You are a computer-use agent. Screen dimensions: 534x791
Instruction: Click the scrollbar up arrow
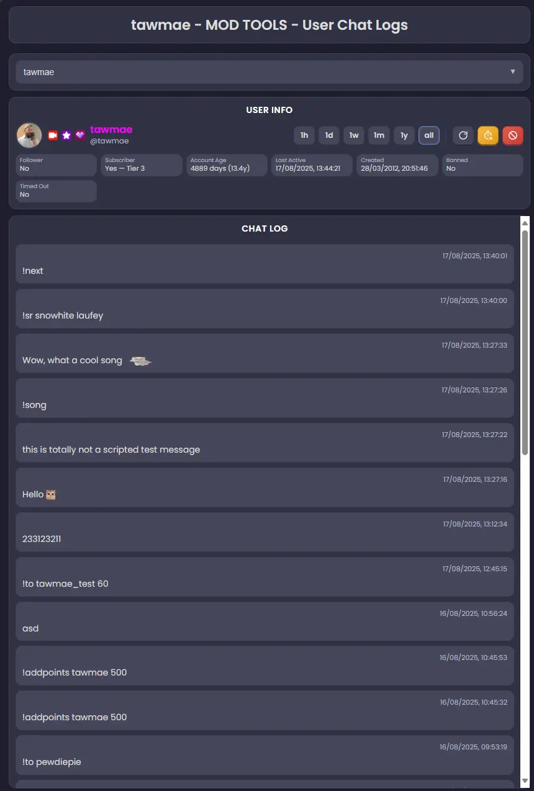525,223
